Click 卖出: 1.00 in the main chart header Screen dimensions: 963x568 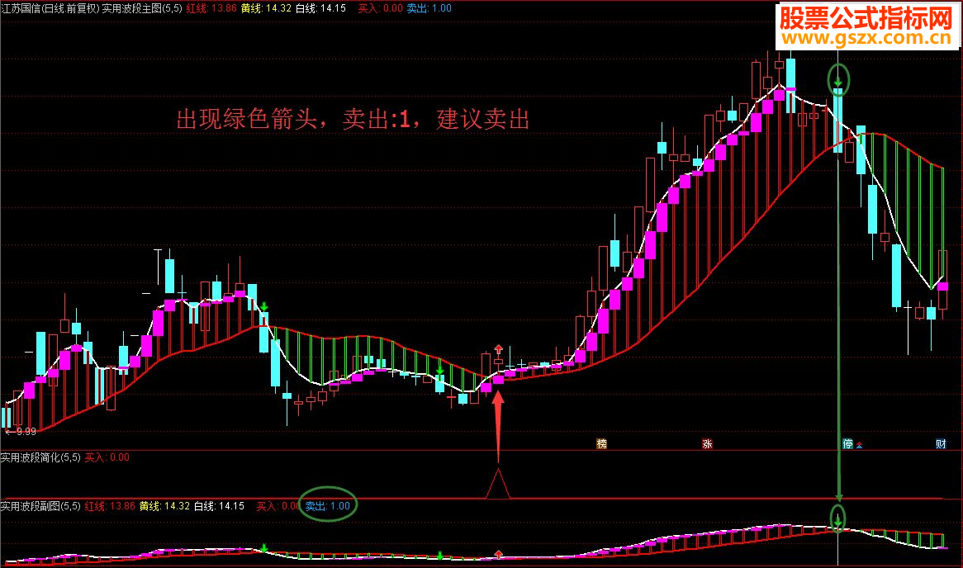point(429,8)
